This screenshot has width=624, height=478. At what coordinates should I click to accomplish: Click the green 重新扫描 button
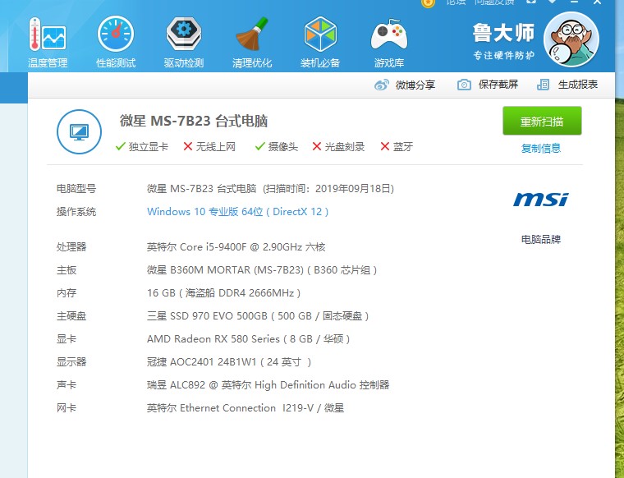point(542,121)
